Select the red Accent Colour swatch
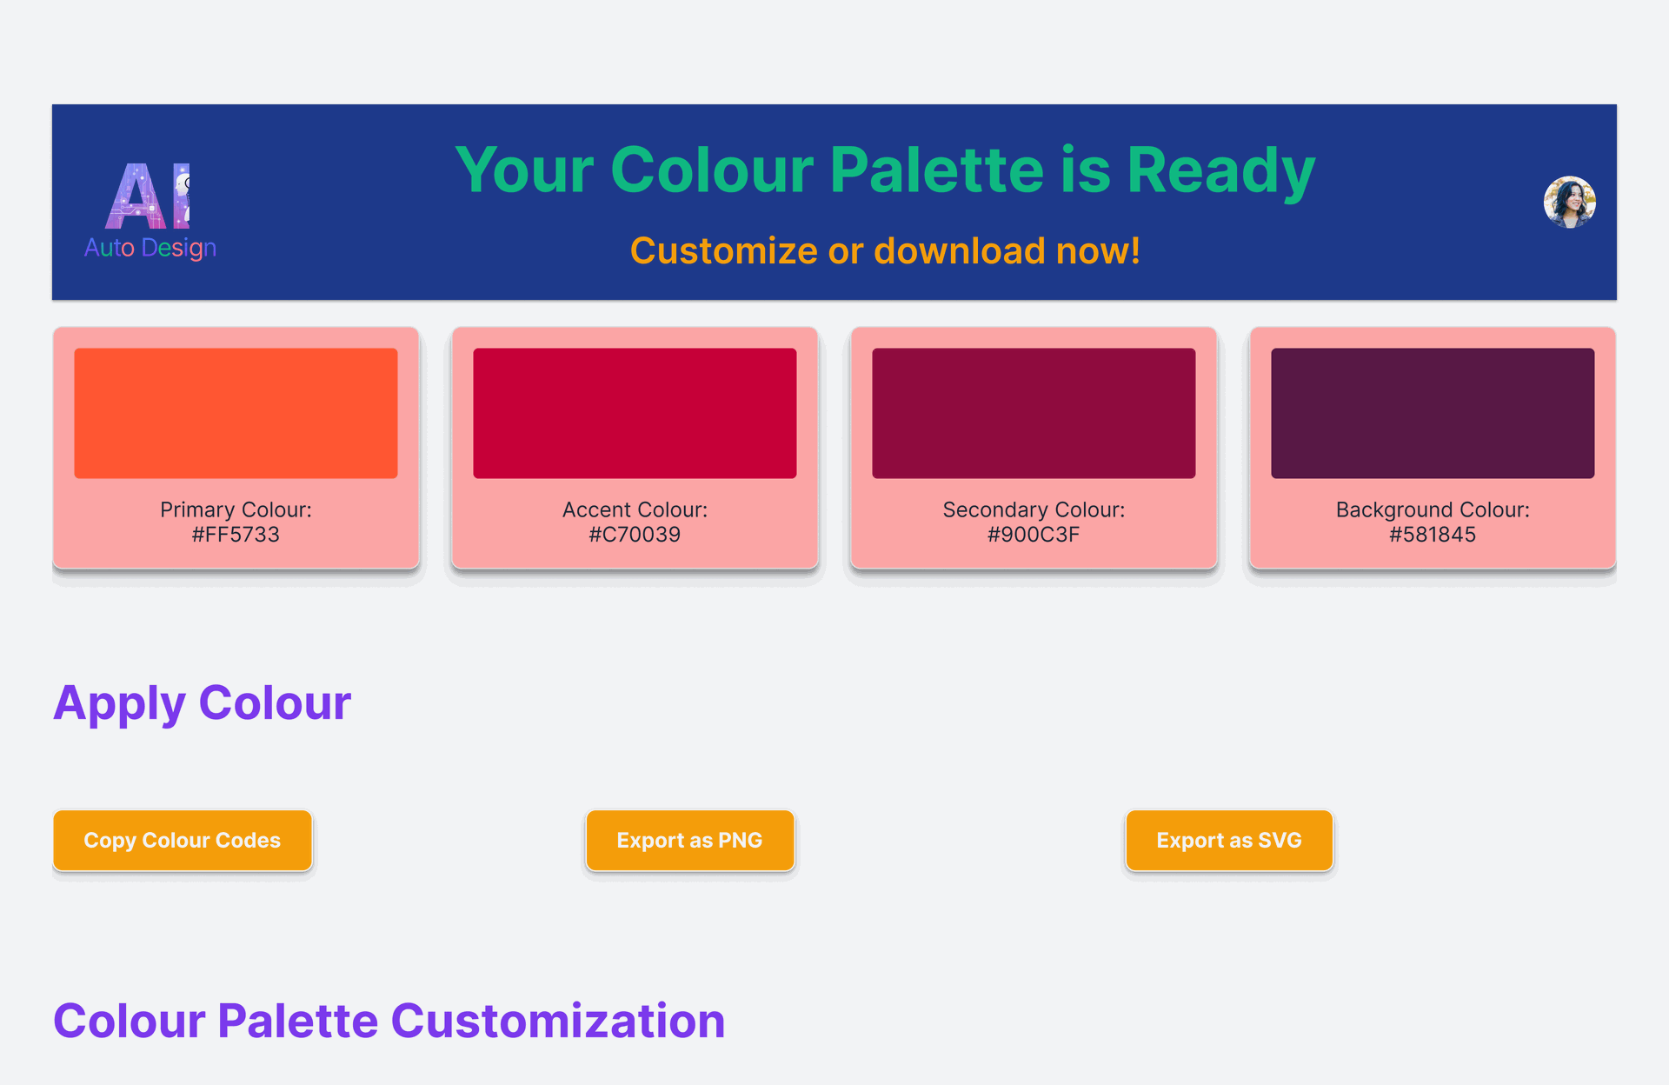The image size is (1669, 1085). [635, 413]
